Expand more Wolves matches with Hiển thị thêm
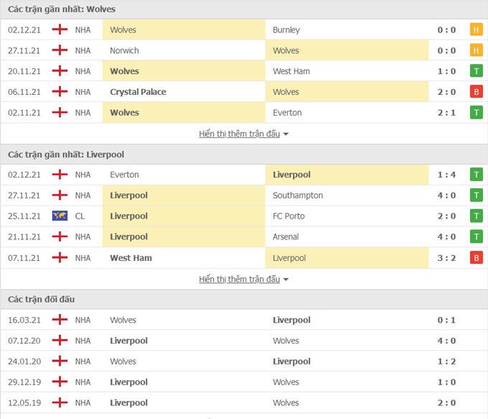This screenshot has height=419, width=488. tap(240, 134)
